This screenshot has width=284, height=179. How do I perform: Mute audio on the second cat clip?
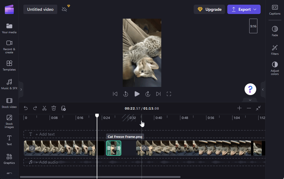[144, 148]
